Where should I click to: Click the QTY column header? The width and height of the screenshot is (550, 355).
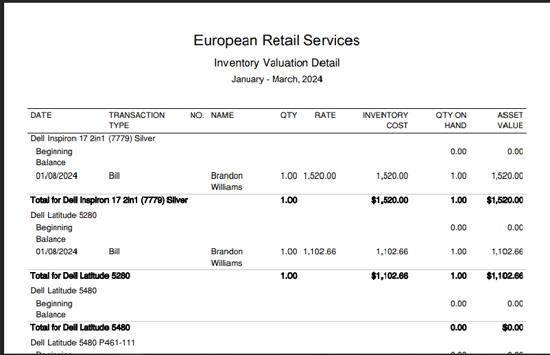click(289, 115)
